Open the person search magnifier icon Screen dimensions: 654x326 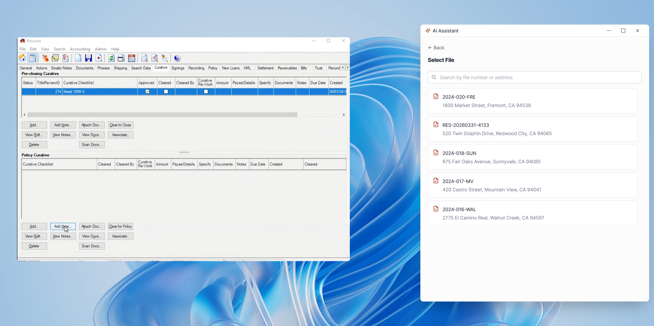165,58
